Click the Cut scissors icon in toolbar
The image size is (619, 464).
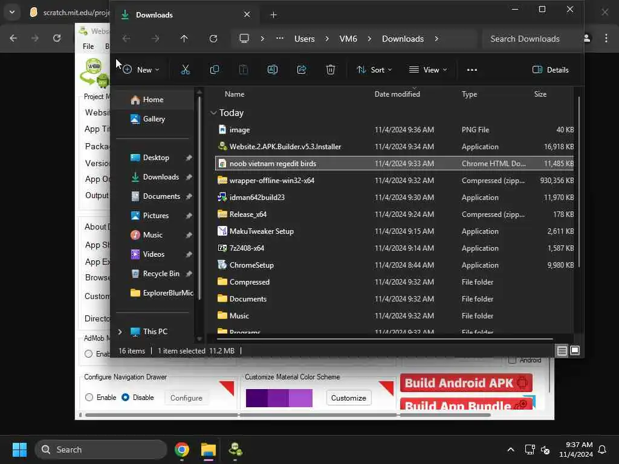tap(185, 70)
